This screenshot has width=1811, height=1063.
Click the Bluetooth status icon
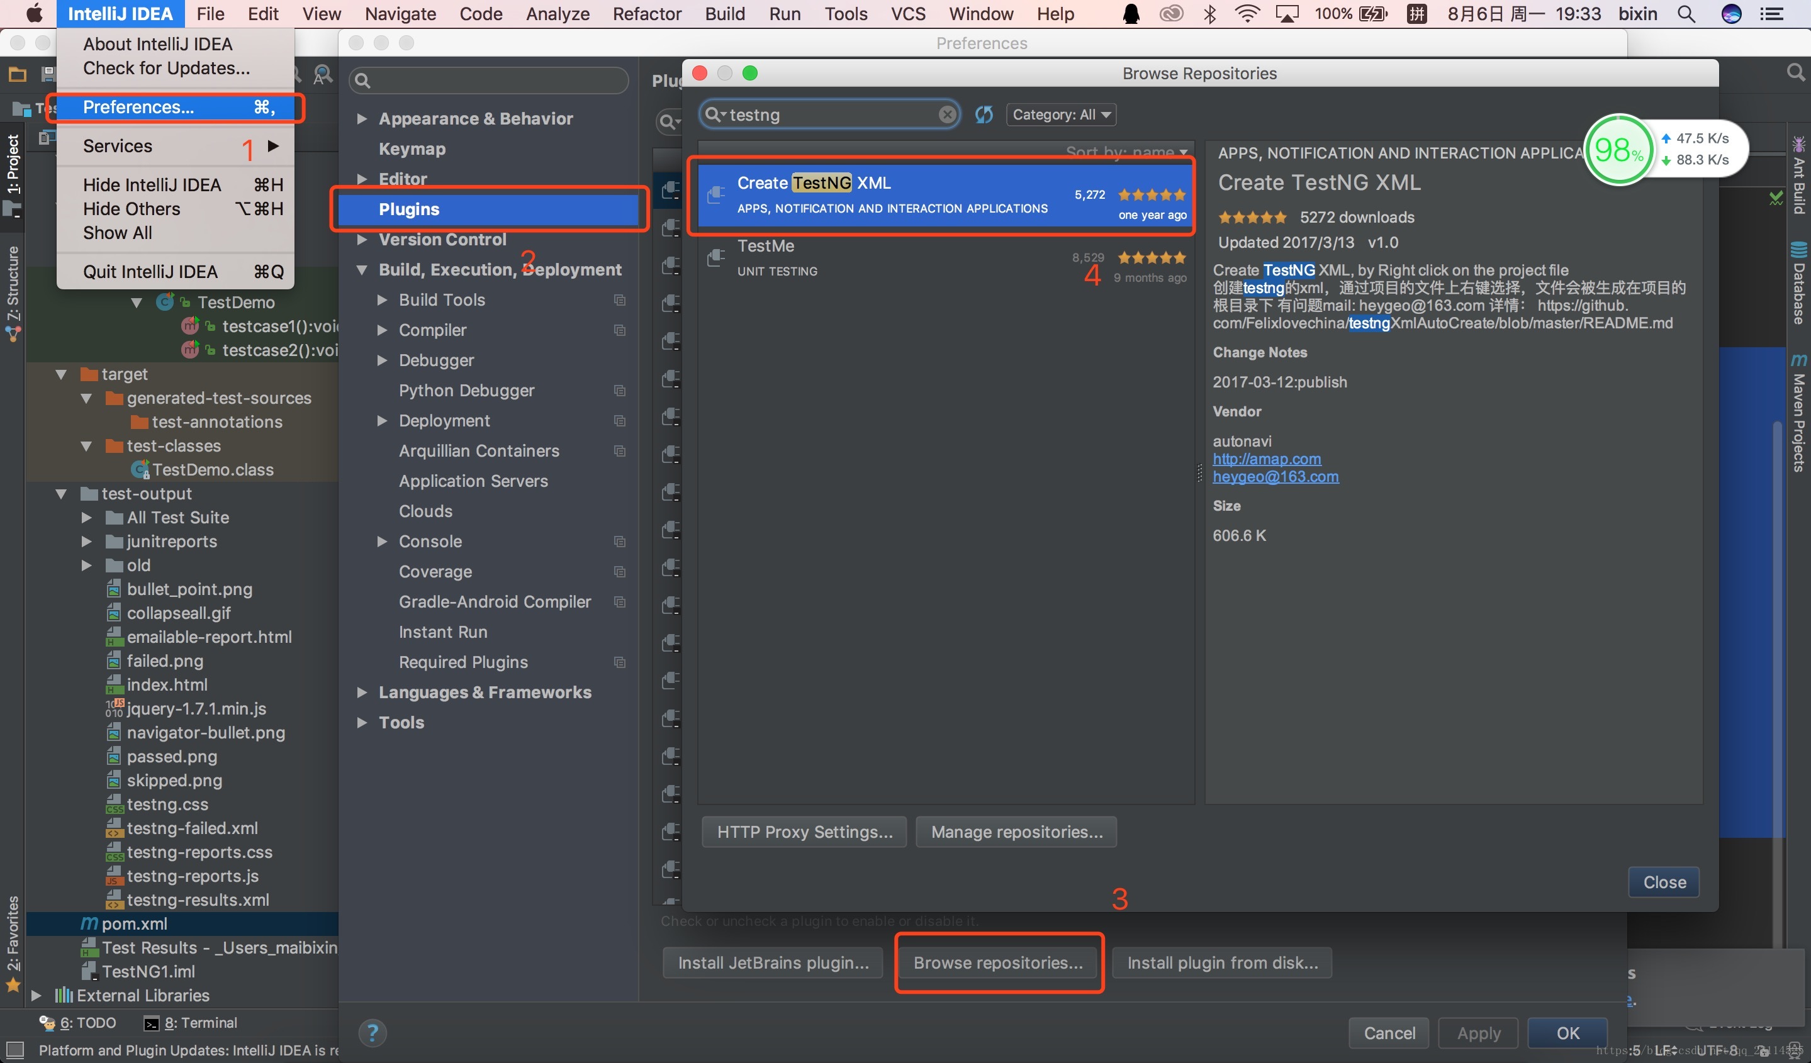tap(1209, 14)
